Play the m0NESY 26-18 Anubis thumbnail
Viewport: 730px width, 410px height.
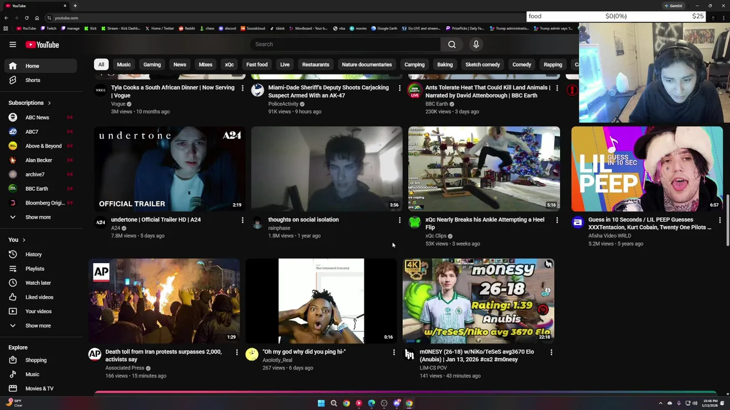point(478,301)
